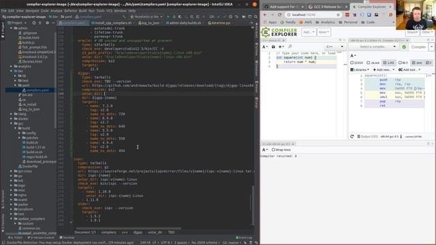The image size is (436, 245).
Task: Open the Feedly bookmark
Action: [287, 22]
